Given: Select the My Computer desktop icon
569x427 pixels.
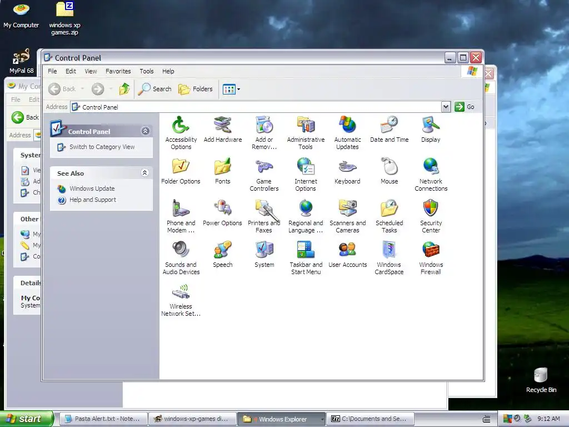Looking at the screenshot, I should click(x=21, y=16).
